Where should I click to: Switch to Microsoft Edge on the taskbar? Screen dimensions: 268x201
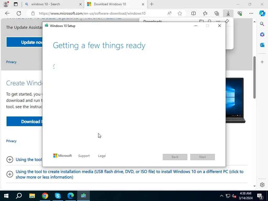click(70, 196)
